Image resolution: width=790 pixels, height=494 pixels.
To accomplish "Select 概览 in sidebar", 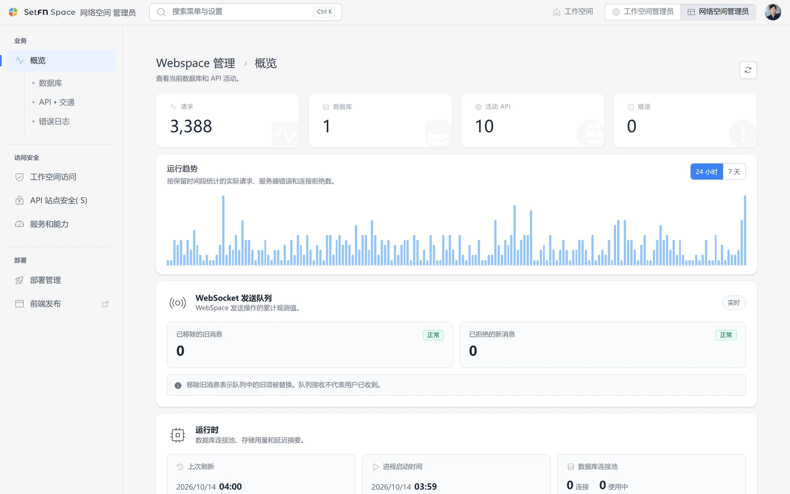I will point(61,61).
